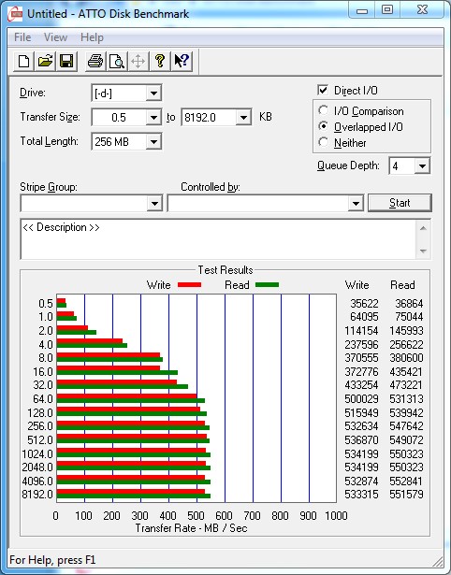
Task: Open the Controlled by dropdown
Action: [x=356, y=203]
